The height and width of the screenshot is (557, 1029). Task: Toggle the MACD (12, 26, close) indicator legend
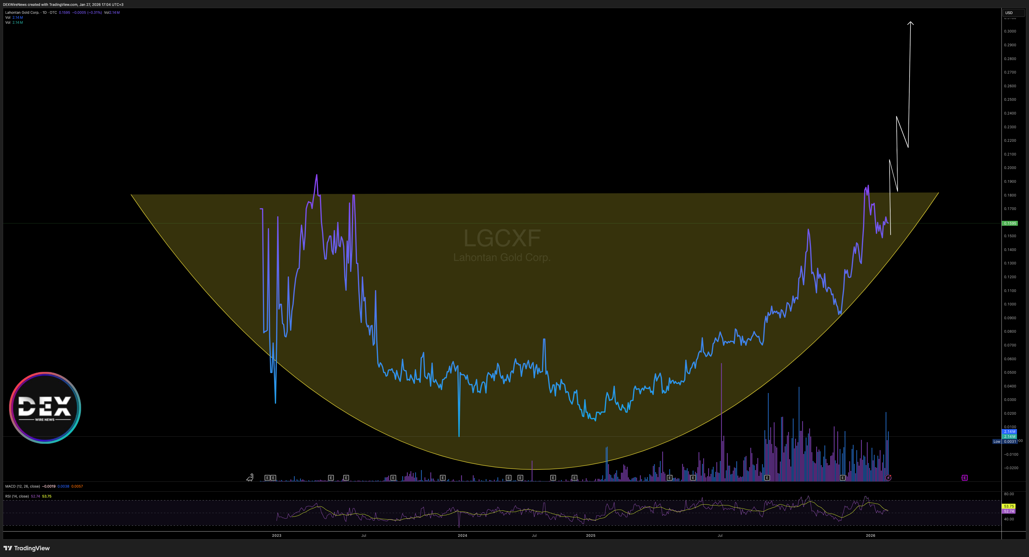coord(22,486)
